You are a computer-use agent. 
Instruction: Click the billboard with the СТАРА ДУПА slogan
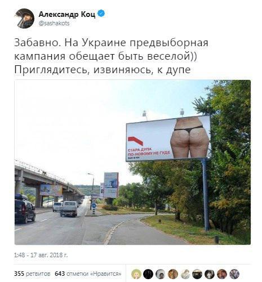(x=168, y=138)
